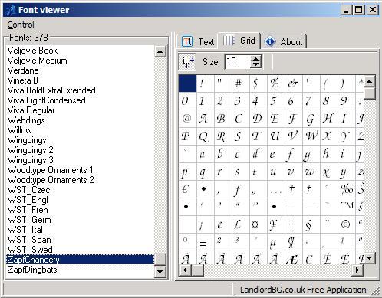Click the font list scroll-up arrow
This screenshot has height=298, width=382.
pos(160,51)
